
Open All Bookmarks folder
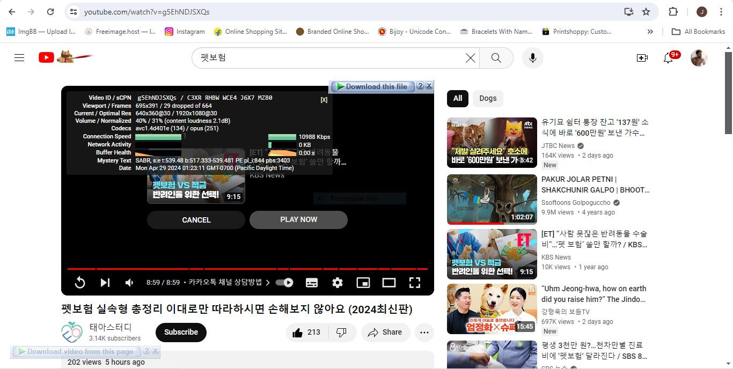tap(698, 32)
